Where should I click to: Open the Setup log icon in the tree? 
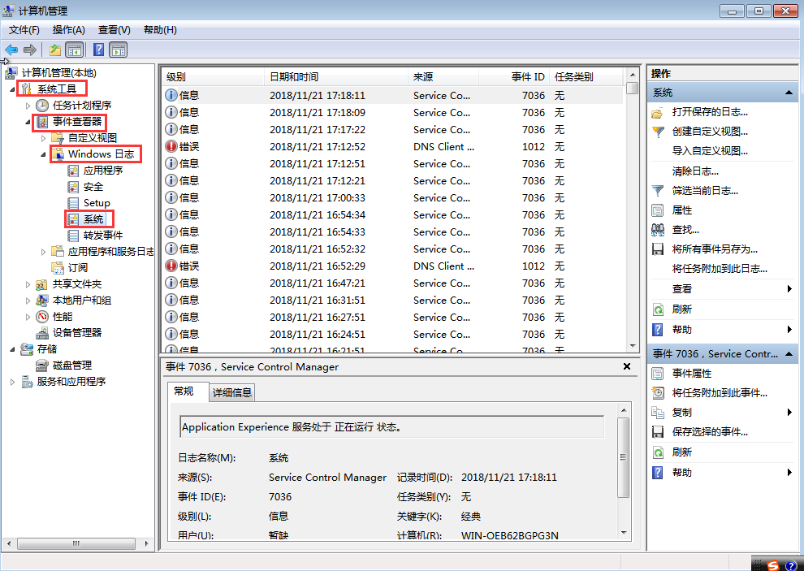pyautogui.click(x=74, y=203)
